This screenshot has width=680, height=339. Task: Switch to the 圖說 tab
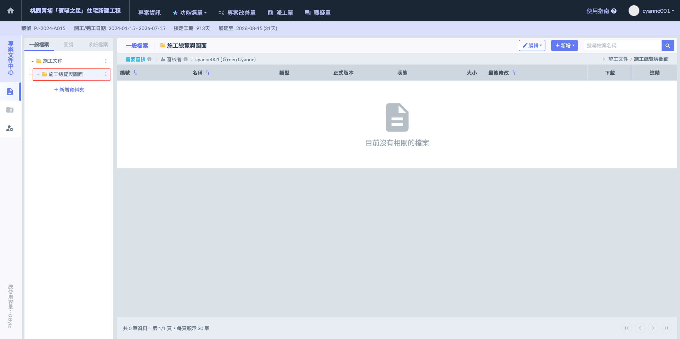(69, 45)
